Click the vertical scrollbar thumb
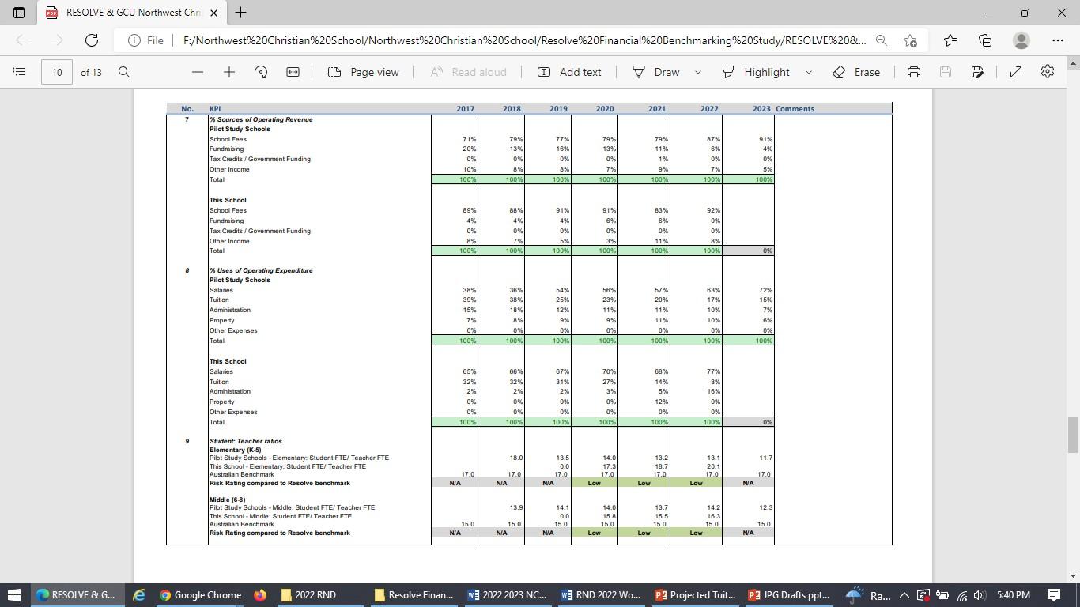The height and width of the screenshot is (607, 1080). pyautogui.click(x=1073, y=435)
